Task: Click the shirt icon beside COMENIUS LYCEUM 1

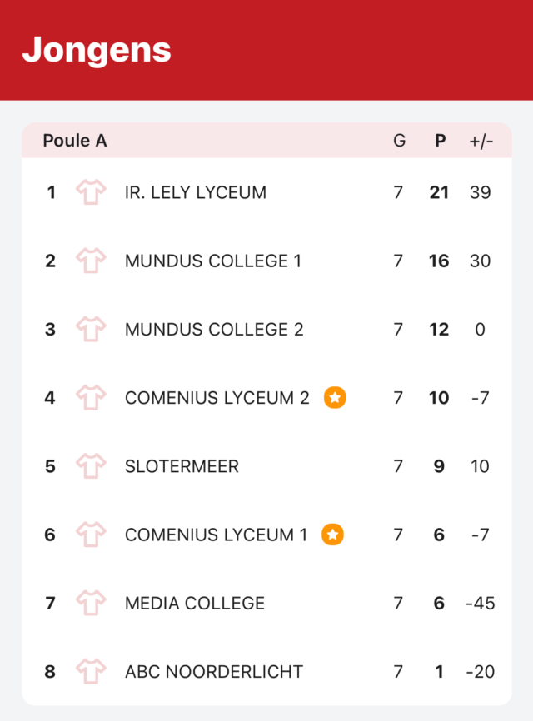Action: (91, 535)
